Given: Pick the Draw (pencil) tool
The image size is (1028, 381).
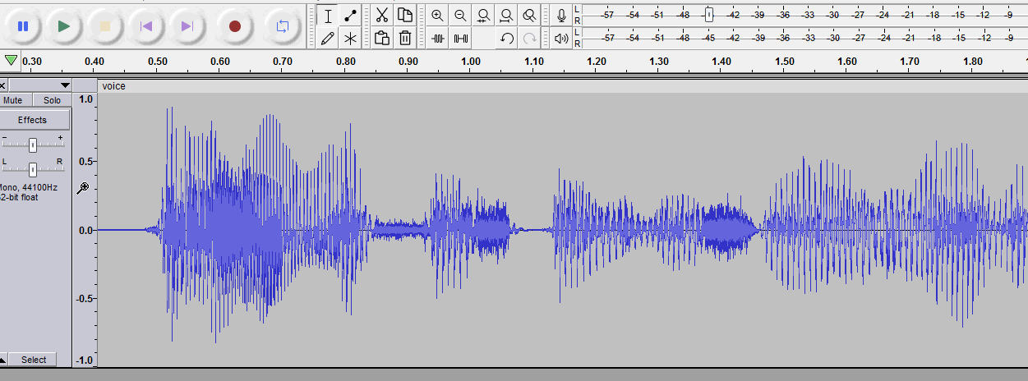Looking at the screenshot, I should tap(328, 38).
